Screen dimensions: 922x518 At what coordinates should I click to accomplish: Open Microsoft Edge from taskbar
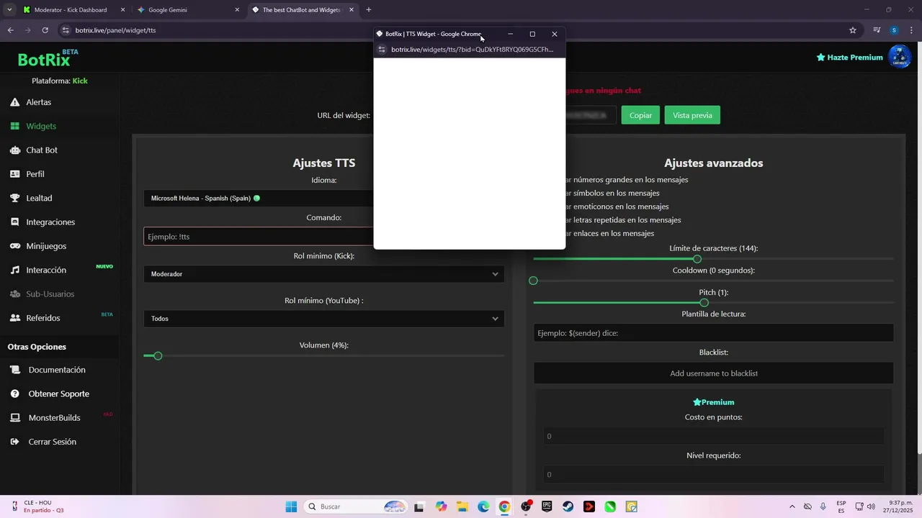[x=483, y=506]
